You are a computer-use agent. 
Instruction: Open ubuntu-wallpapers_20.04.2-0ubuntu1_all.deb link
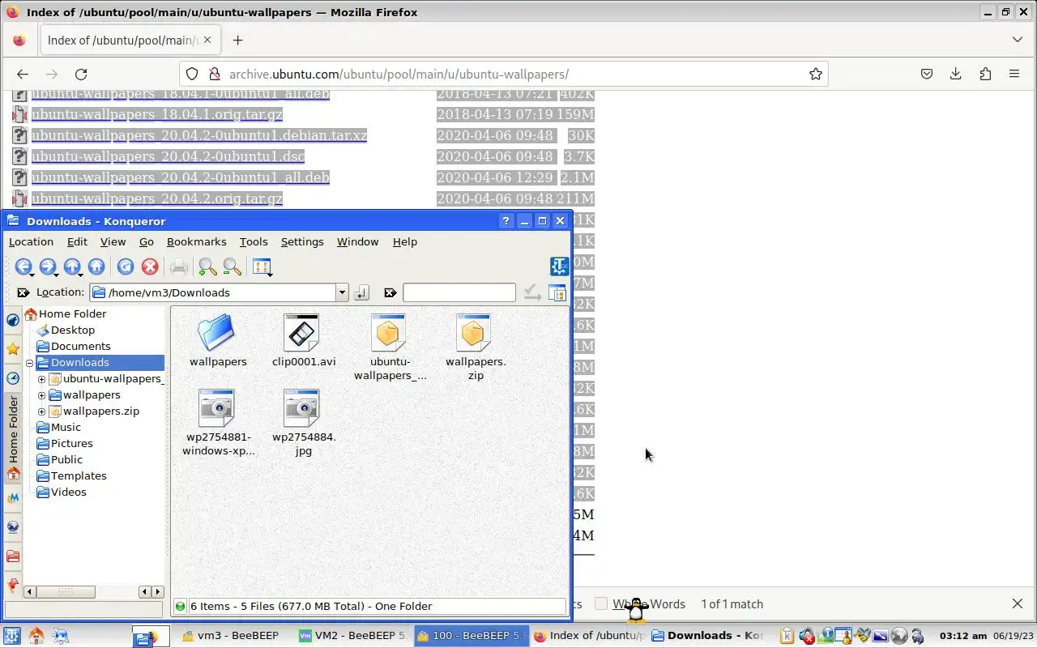(180, 177)
